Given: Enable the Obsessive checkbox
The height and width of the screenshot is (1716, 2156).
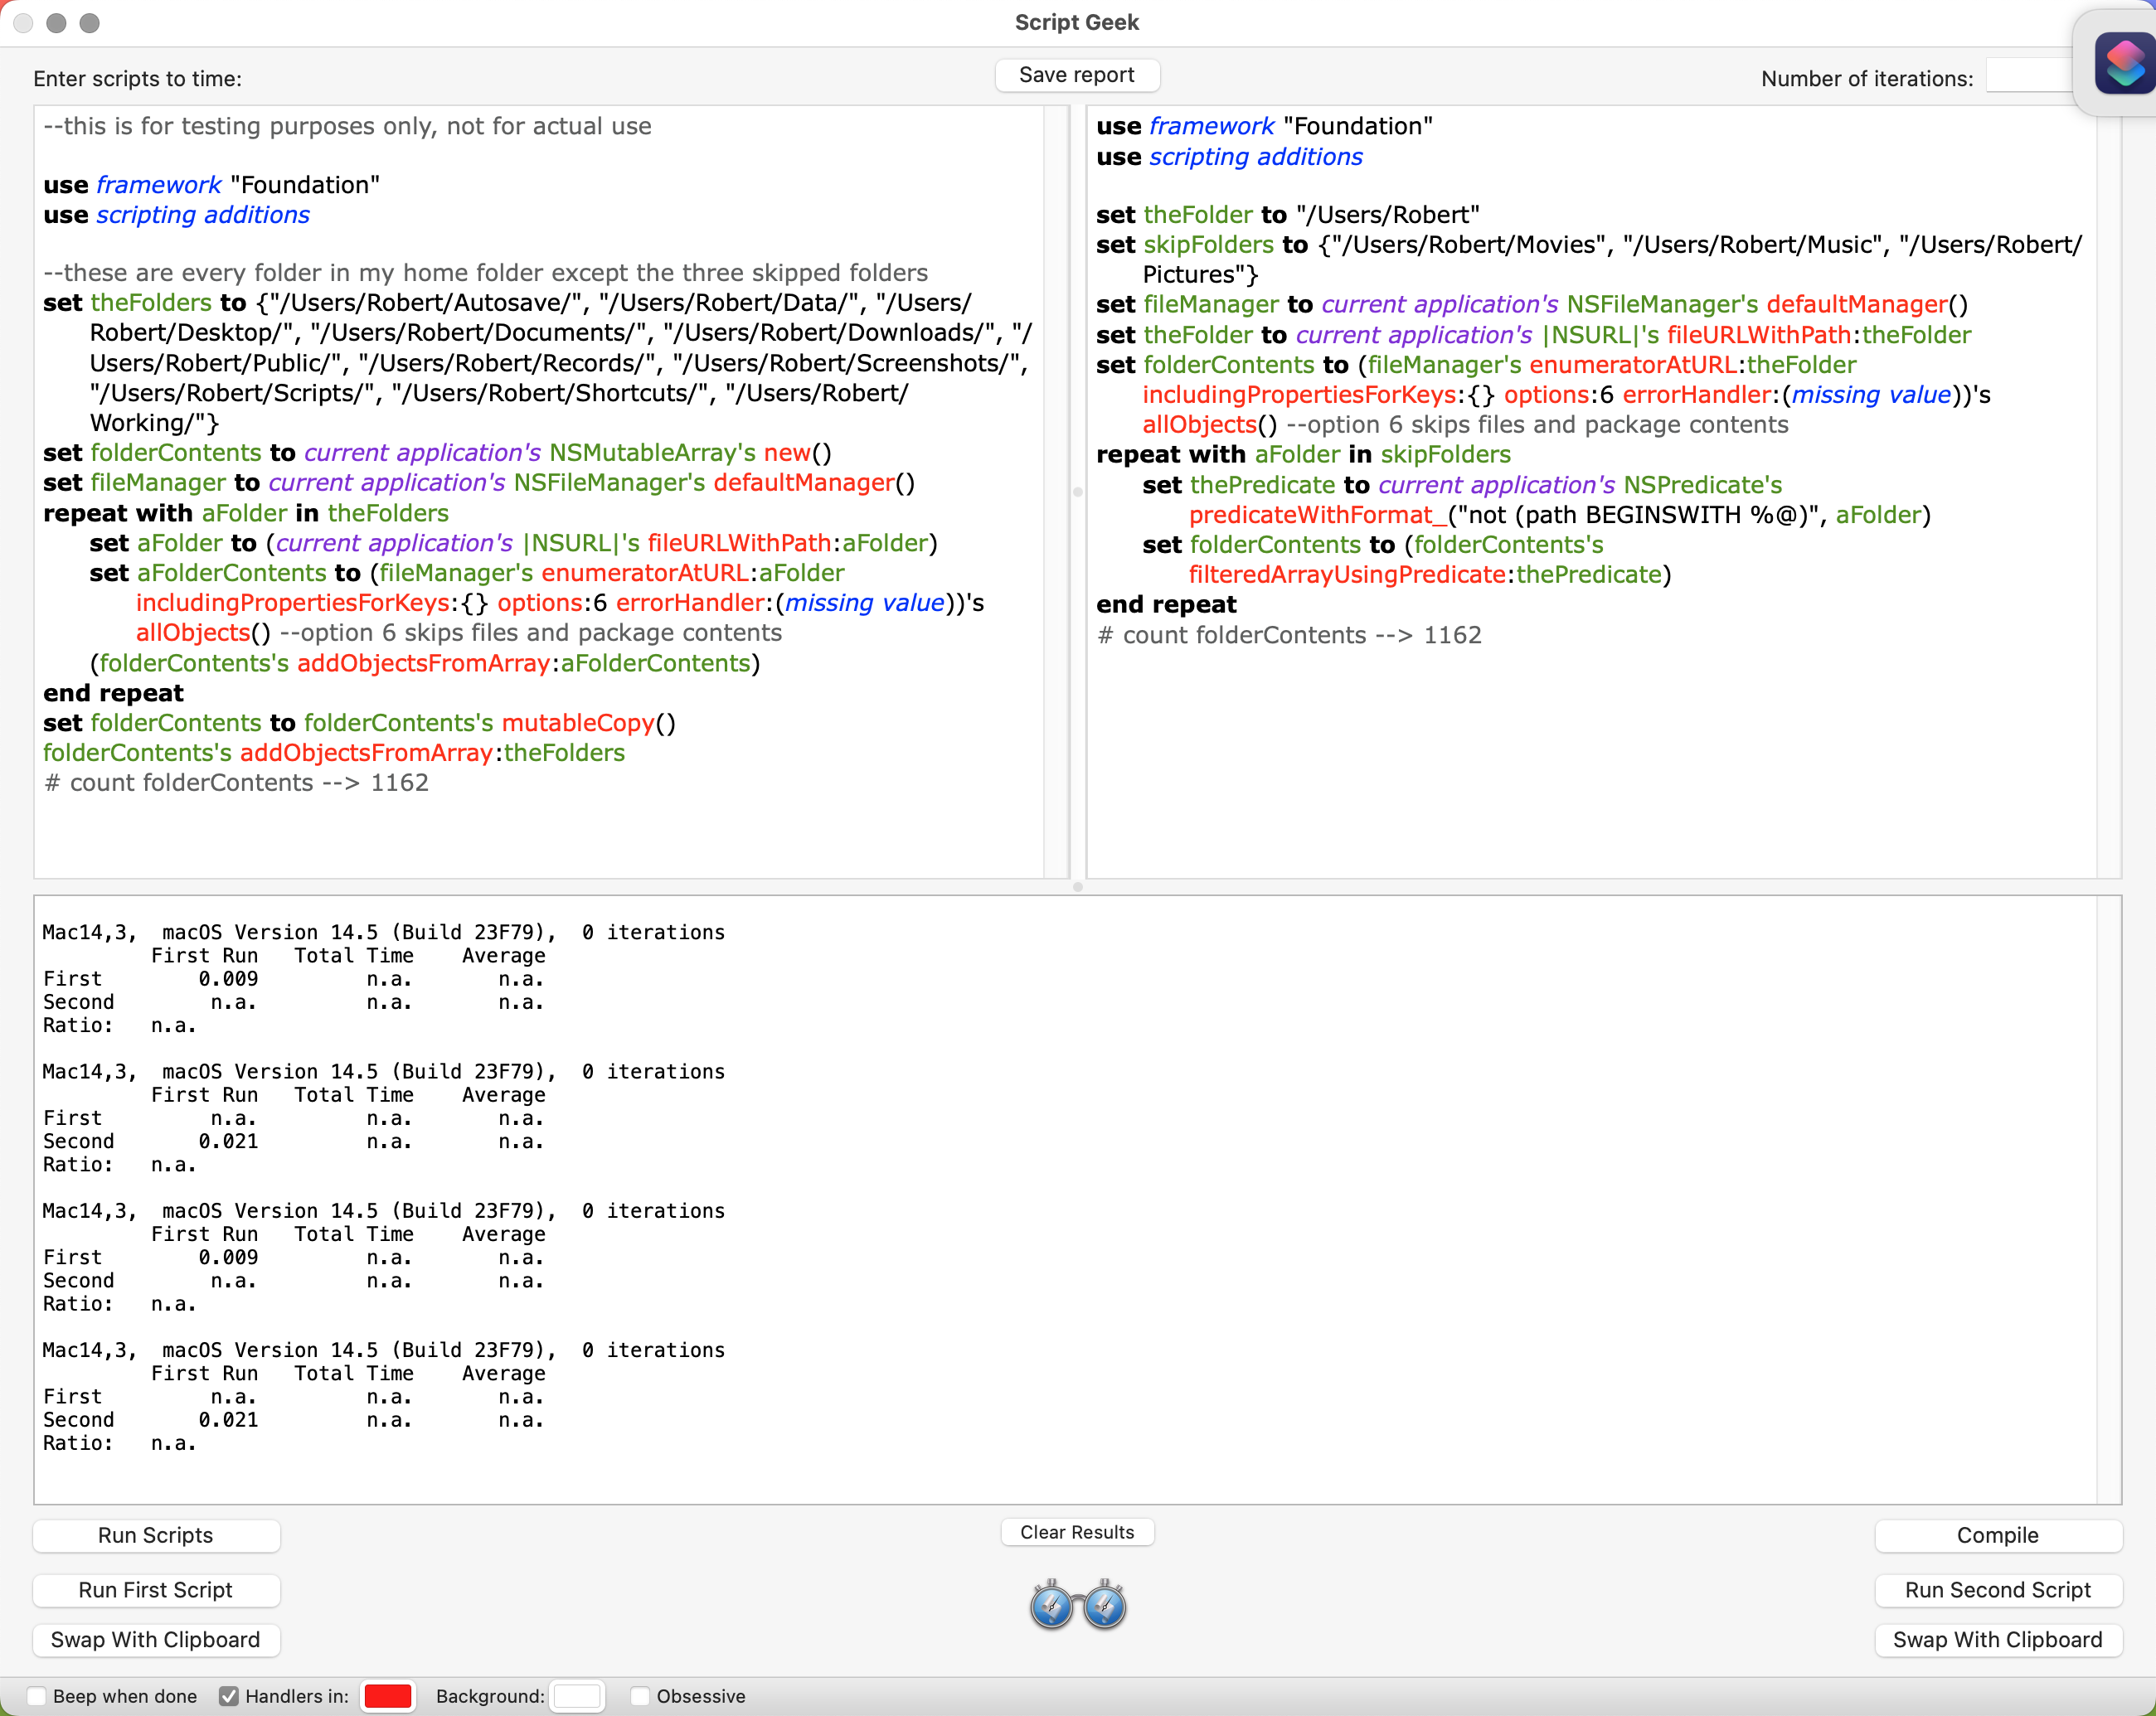Looking at the screenshot, I should [x=640, y=1696].
